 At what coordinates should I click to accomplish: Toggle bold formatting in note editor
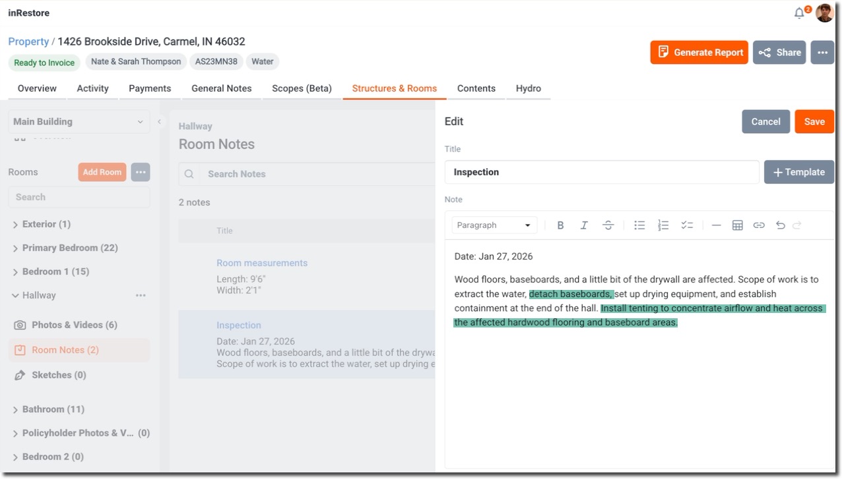point(560,225)
